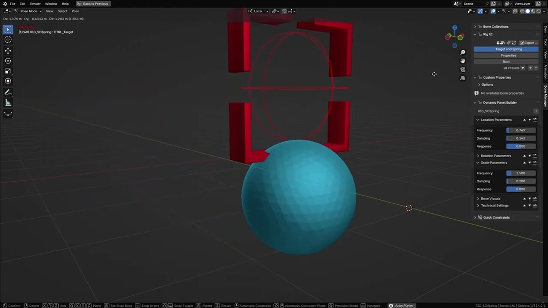Pick the Scale tool
Screen dimensions: 548x308
(x=8, y=71)
